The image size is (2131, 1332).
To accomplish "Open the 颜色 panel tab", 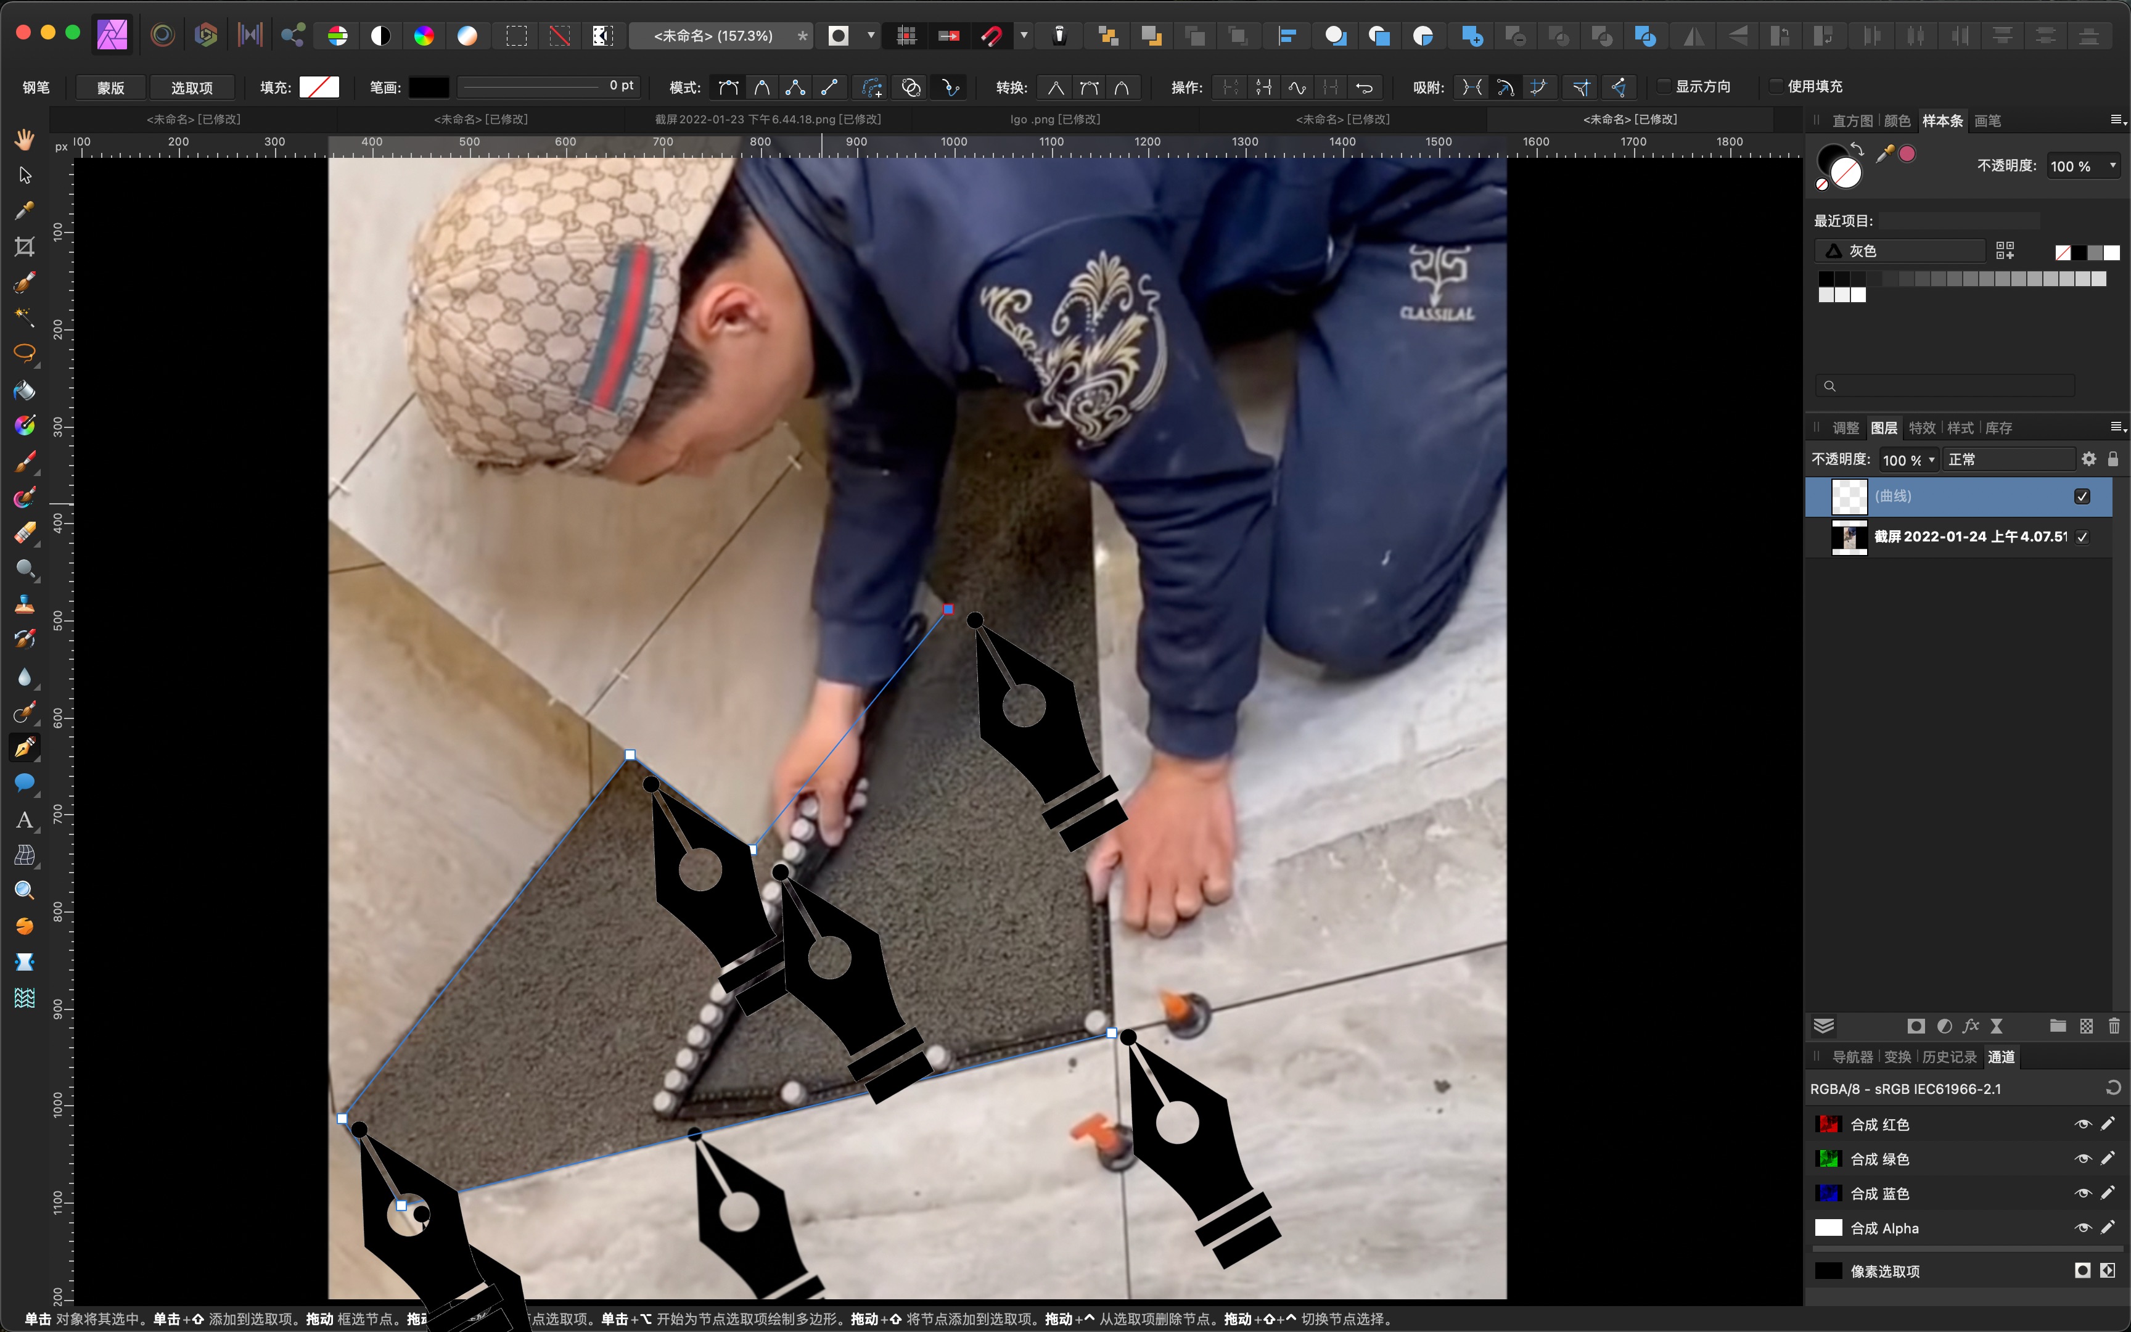I will pos(1897,121).
